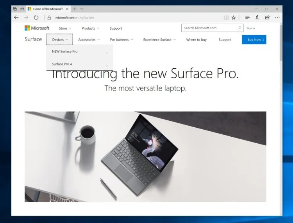Minimize the Edge browser window
Viewport: 293px width, 223px height.
pos(256,9)
